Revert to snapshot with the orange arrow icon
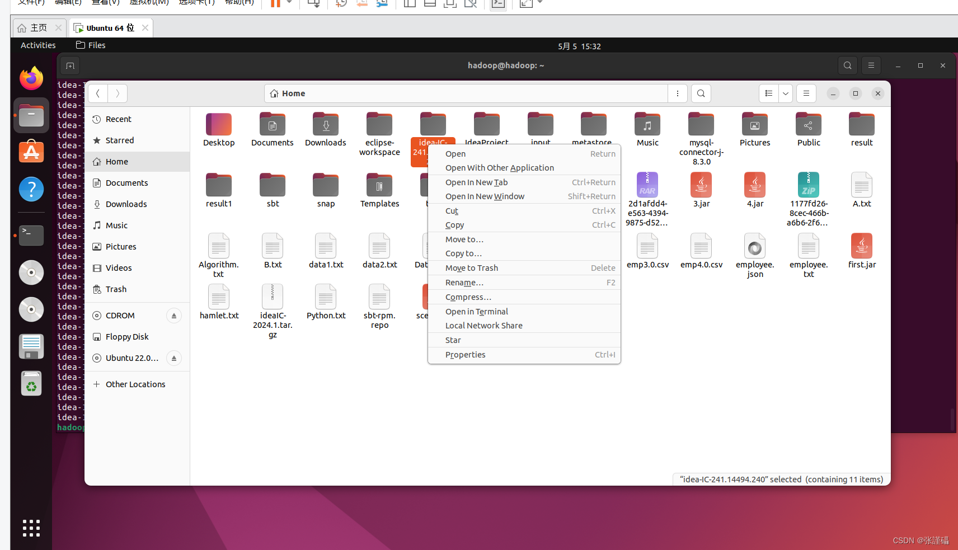The width and height of the screenshot is (958, 550). (x=362, y=4)
